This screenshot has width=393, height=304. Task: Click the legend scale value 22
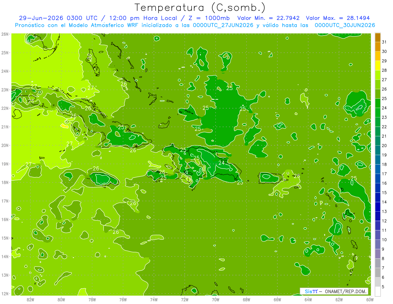coord(384,127)
